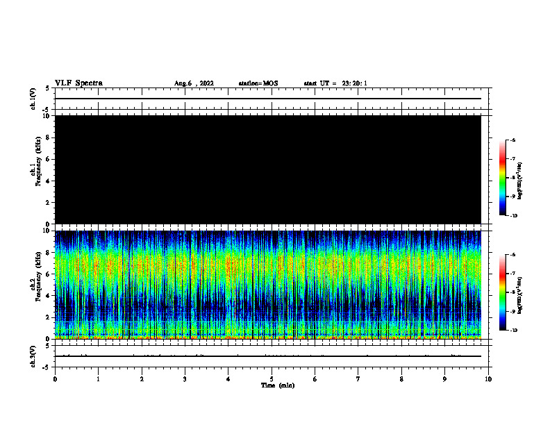This screenshot has width=550, height=425.
Task: Click the ch.1 voltage waveform trace
Action: pyautogui.click(x=268, y=99)
